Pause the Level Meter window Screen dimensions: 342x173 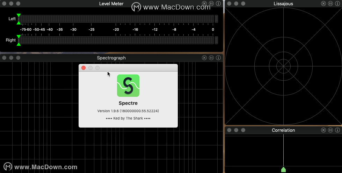pos(211,3)
